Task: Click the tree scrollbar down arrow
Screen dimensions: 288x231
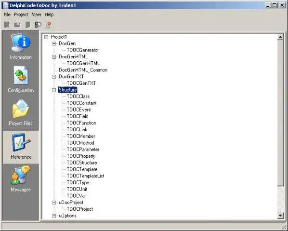Action: 280,216
